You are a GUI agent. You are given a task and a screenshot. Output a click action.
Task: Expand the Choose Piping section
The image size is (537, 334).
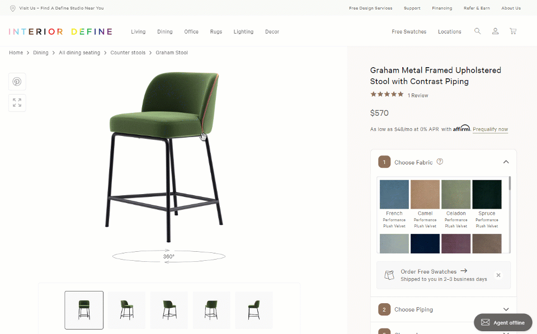pos(506,309)
